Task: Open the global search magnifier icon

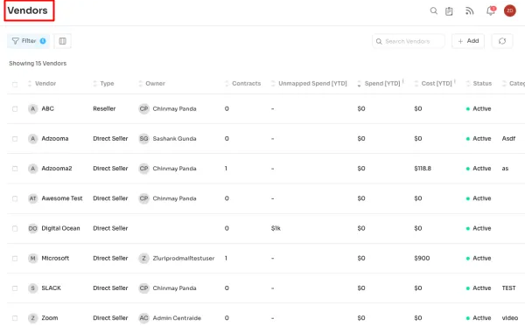Action: [434, 11]
